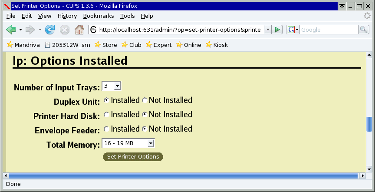
Task: Open the Store bookmark
Action: pos(106,45)
